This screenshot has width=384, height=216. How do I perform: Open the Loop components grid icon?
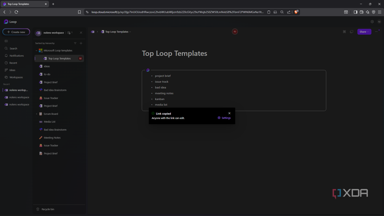[344, 32]
